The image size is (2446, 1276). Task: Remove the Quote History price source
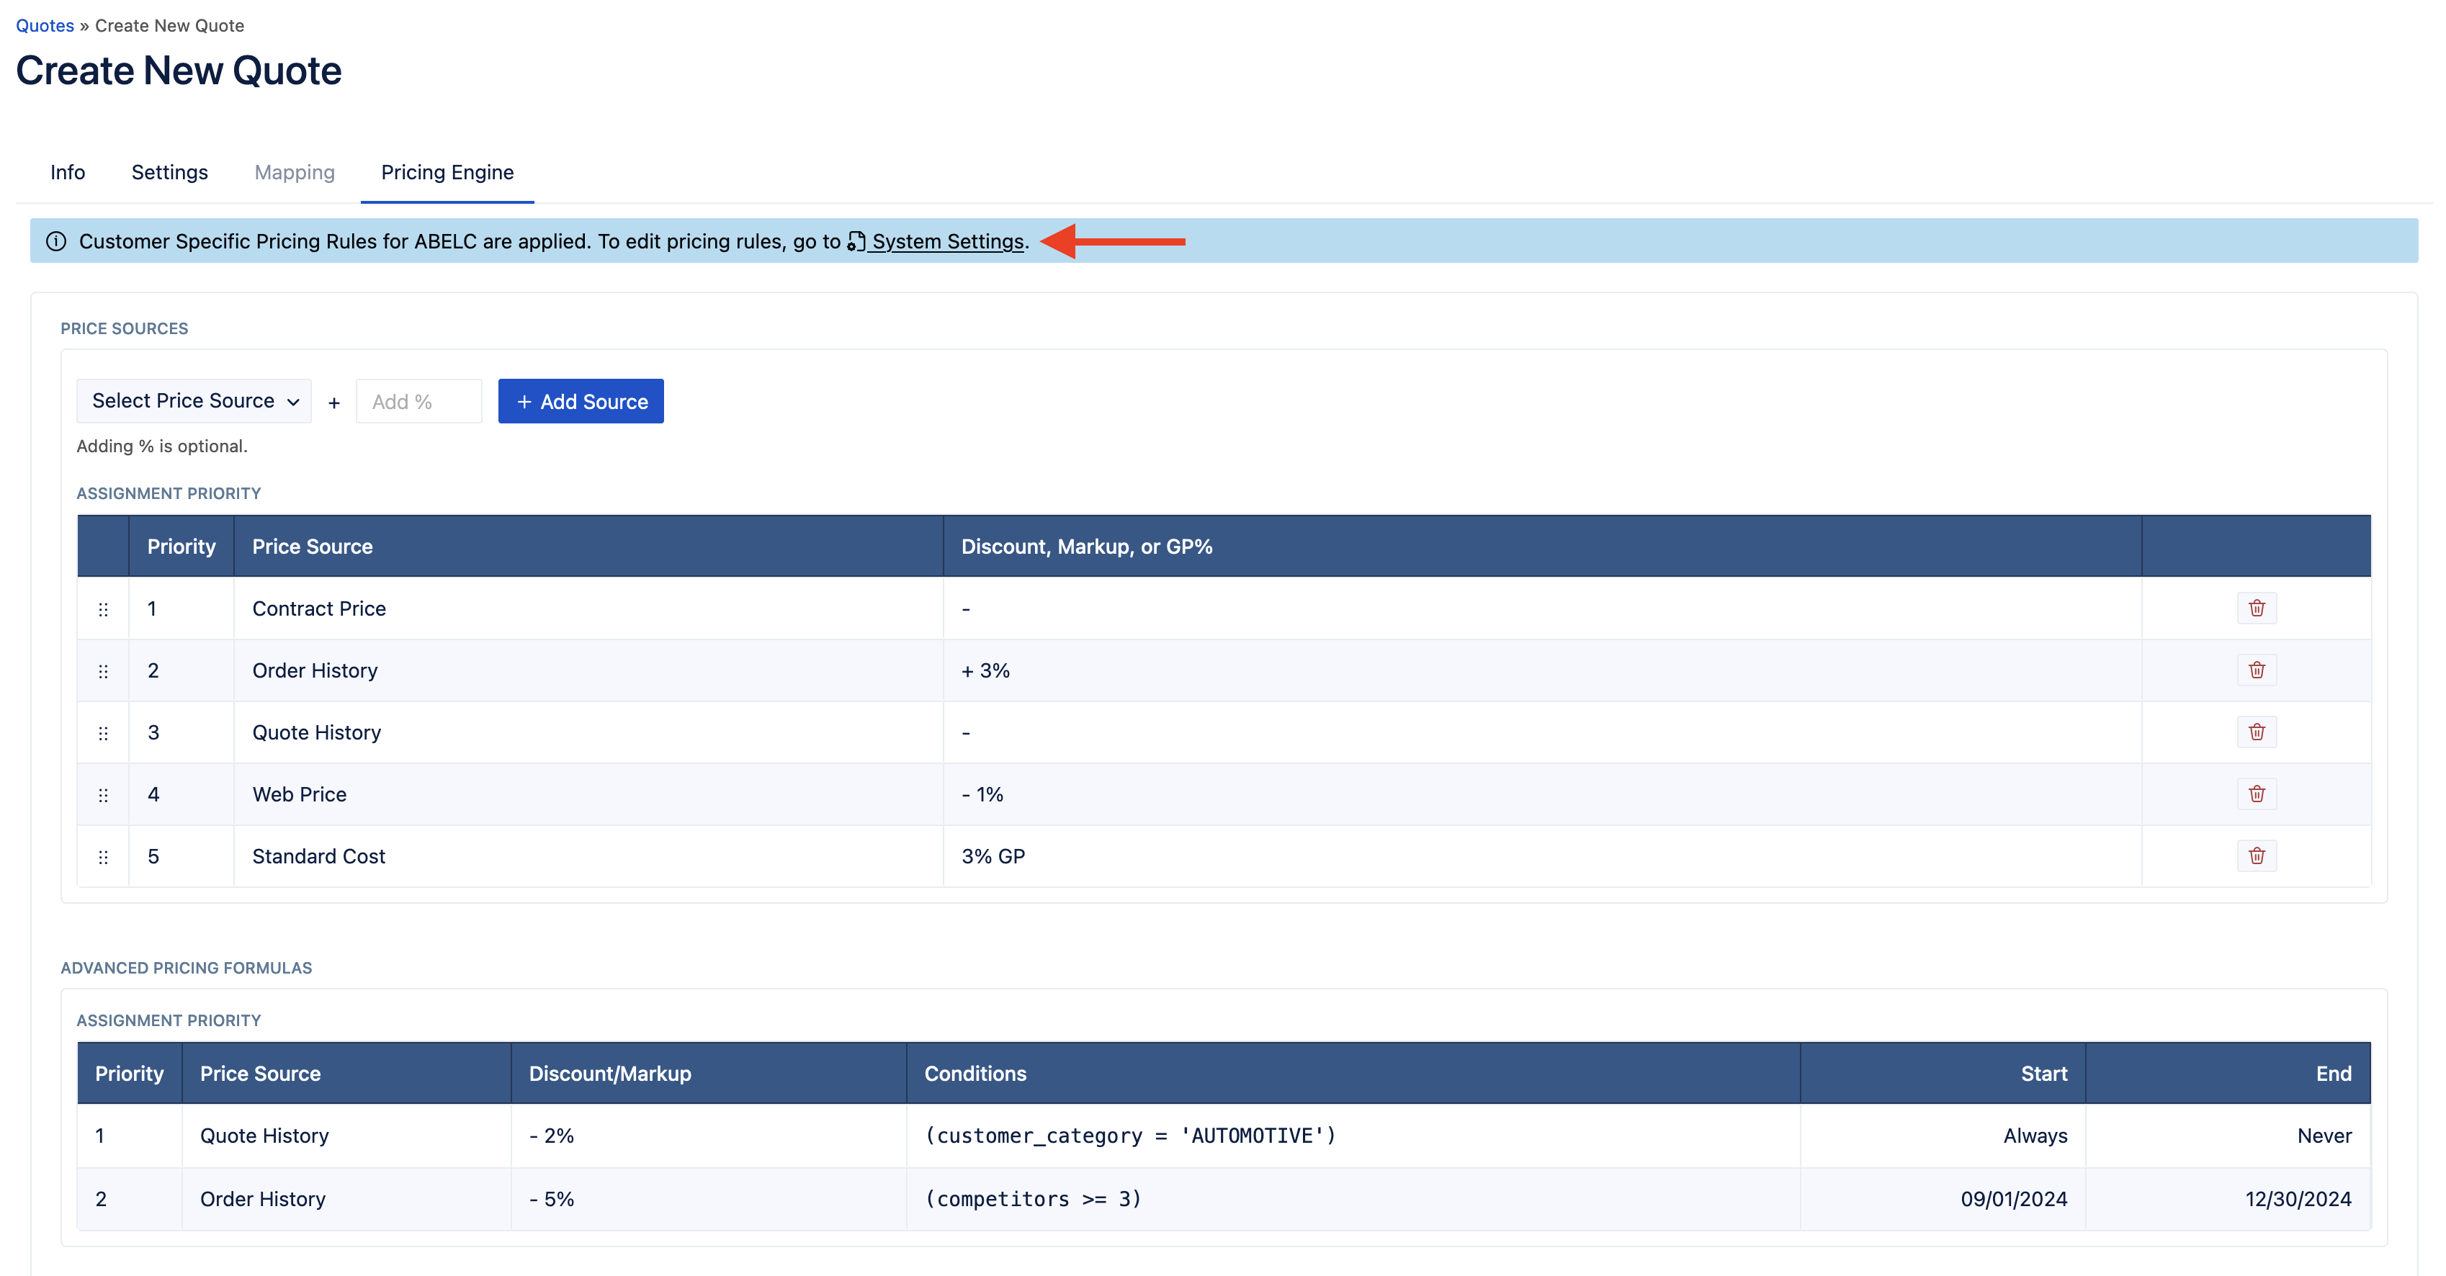[x=2256, y=732]
